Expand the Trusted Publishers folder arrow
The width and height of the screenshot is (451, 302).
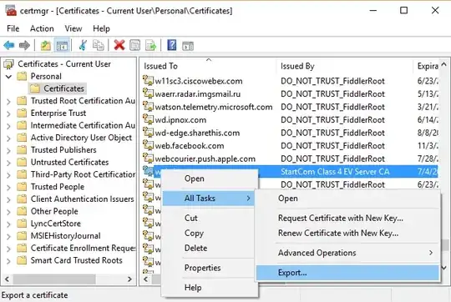coord(8,150)
